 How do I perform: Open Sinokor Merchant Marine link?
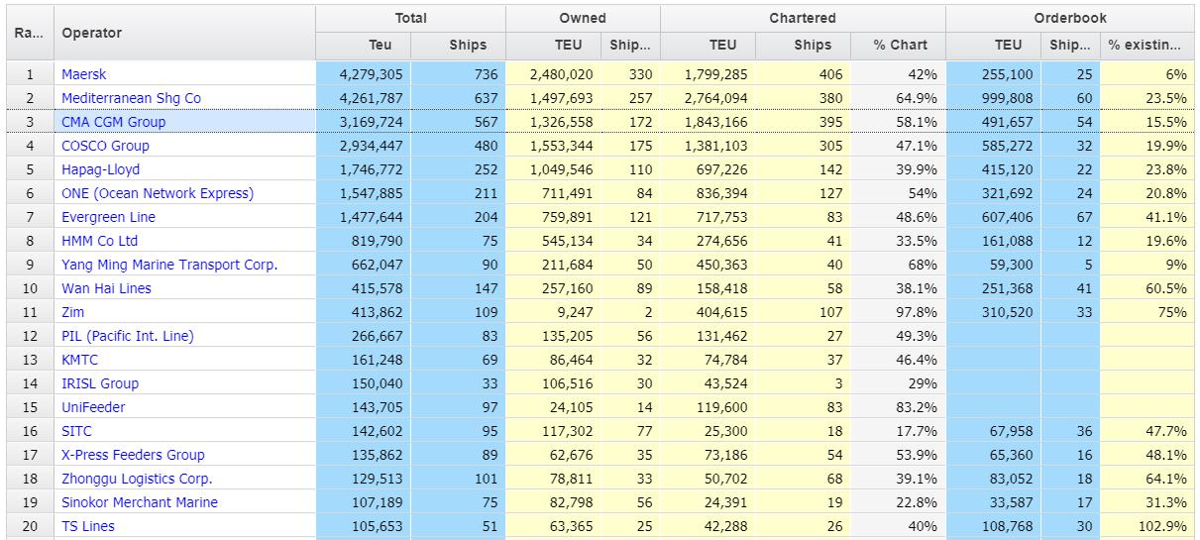[x=140, y=502]
